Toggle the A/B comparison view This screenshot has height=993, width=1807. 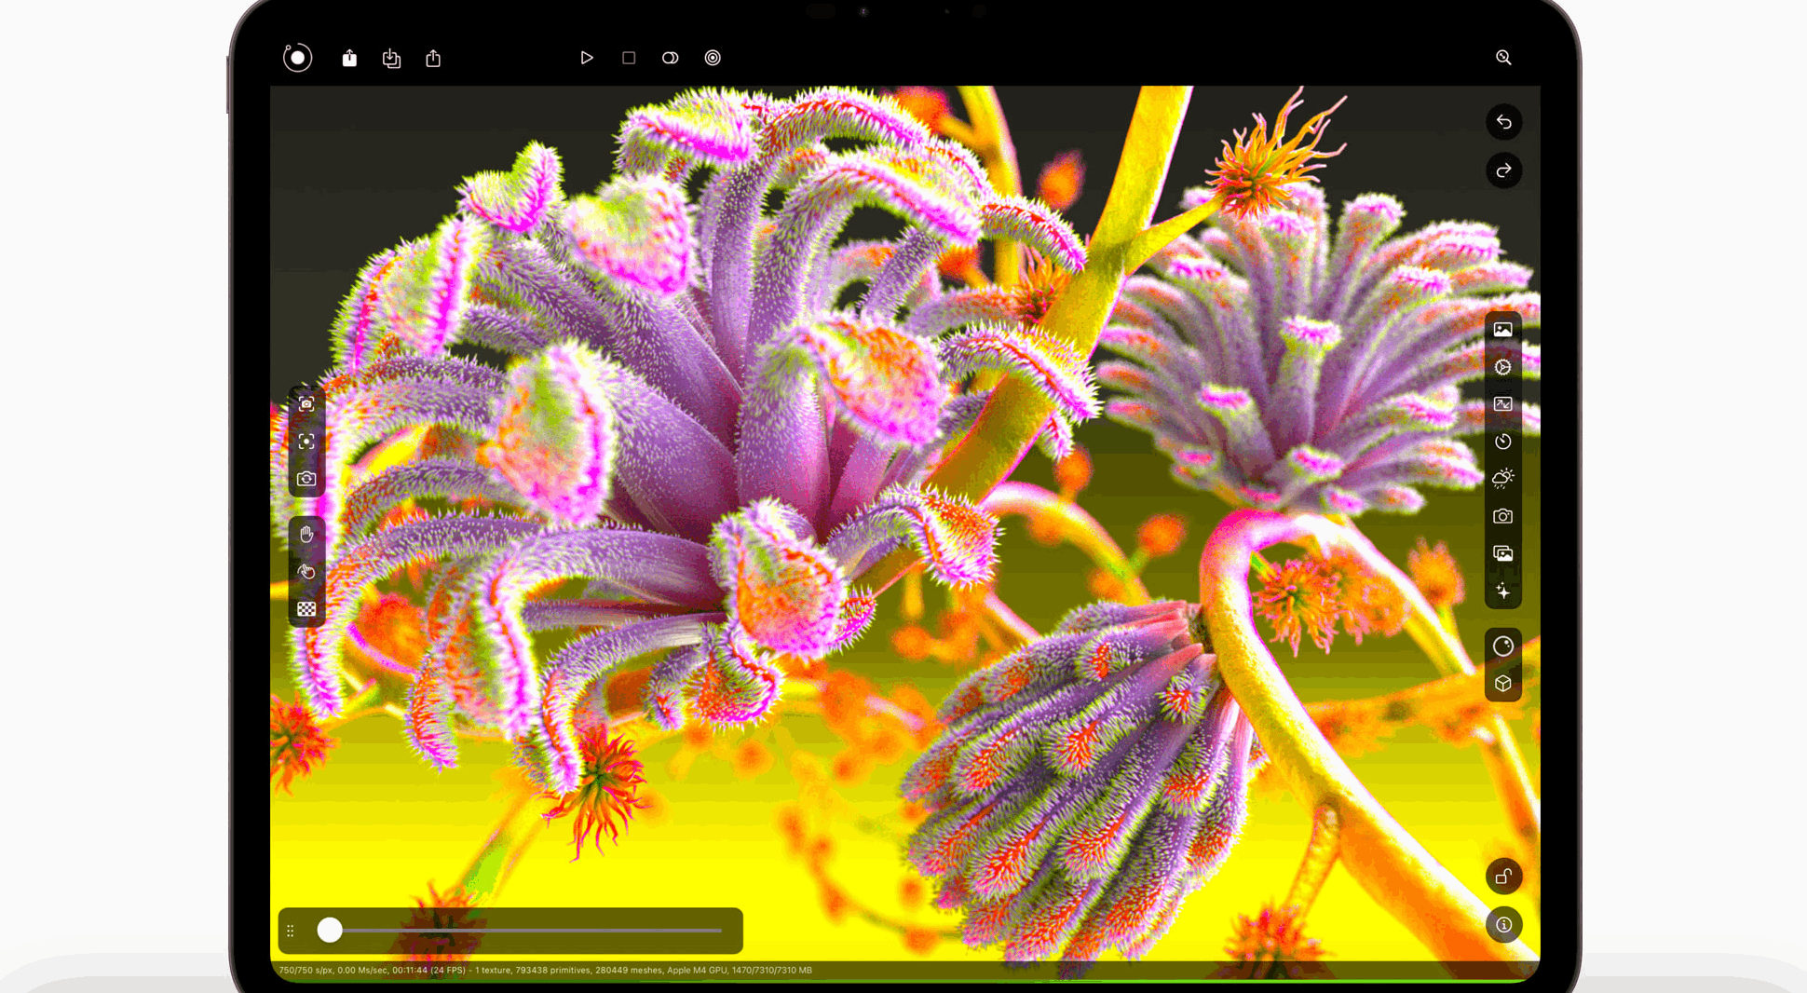(x=670, y=58)
